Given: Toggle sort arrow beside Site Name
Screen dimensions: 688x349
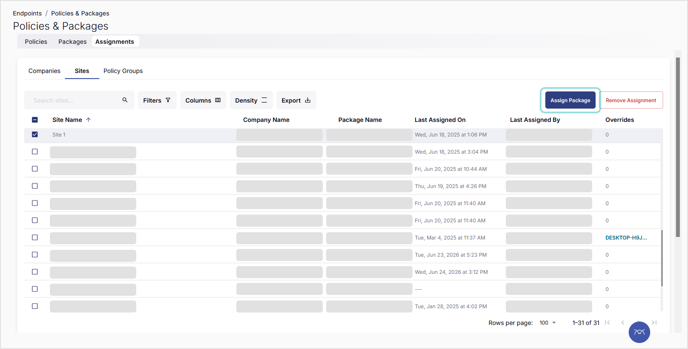Looking at the screenshot, I should pos(89,120).
